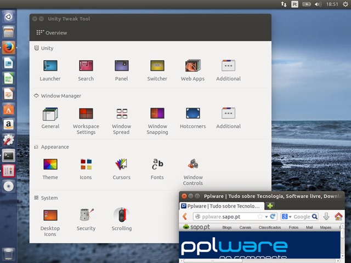Open Window Snapping settings

coord(157,121)
